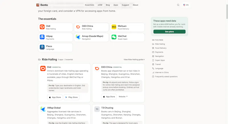Open the About menu item
Image resolution: width=228 pixels, height=124 pixels.
click(135, 5)
